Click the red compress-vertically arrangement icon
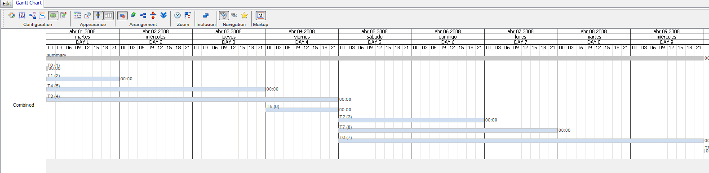Screen dimensions: 709x173 pos(153,15)
